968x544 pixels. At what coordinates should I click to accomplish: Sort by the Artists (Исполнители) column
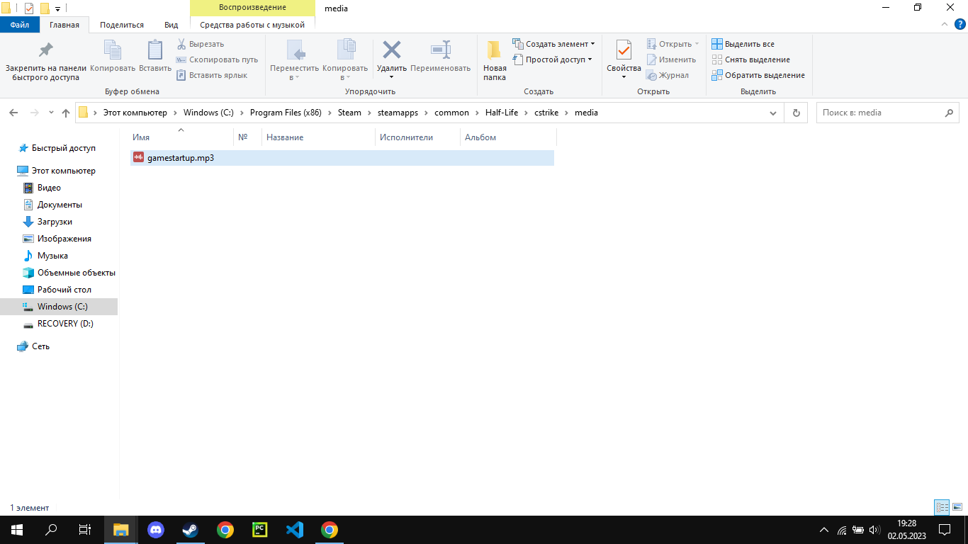pyautogui.click(x=417, y=137)
